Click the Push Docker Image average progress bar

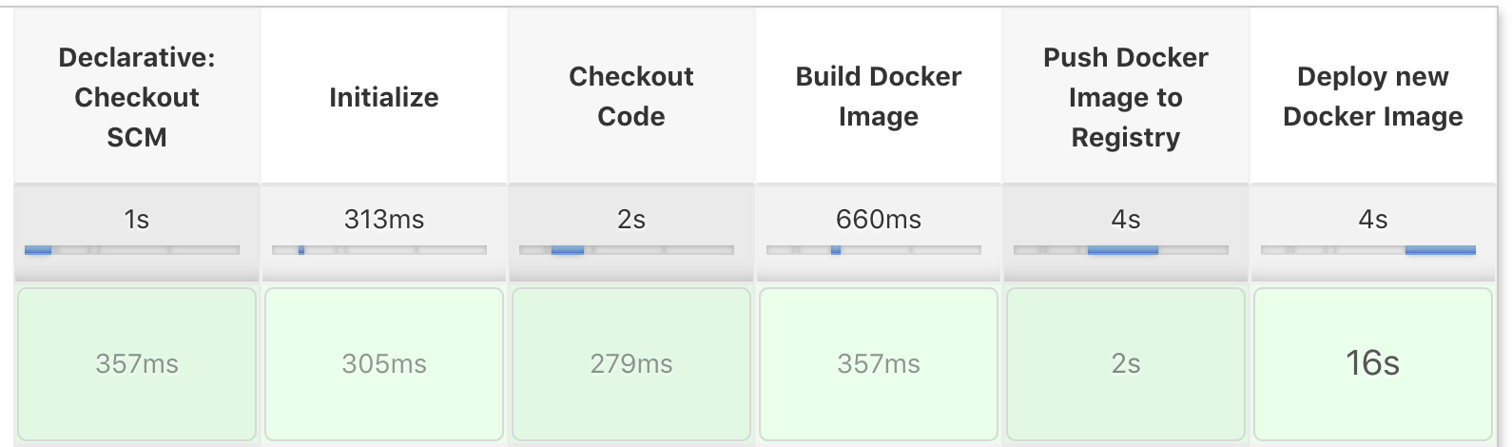pos(1121,250)
